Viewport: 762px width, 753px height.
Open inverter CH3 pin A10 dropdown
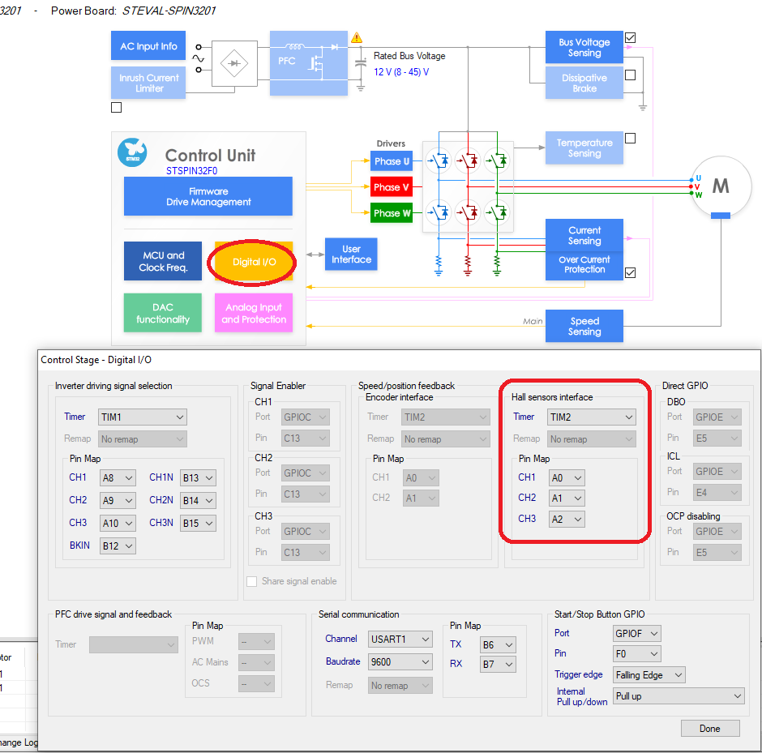[x=118, y=524]
